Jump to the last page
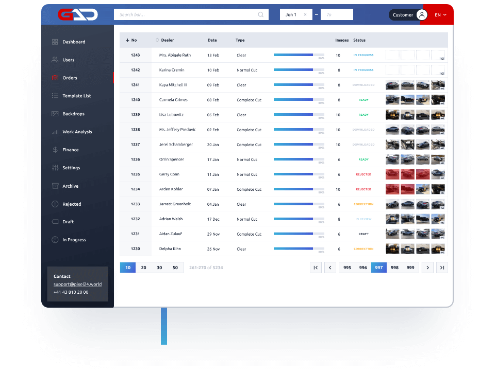The height and width of the screenshot is (391, 496). [442, 268]
